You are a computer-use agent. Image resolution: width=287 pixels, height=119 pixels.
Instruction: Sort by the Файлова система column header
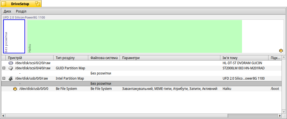pyautogui.click(x=104, y=58)
